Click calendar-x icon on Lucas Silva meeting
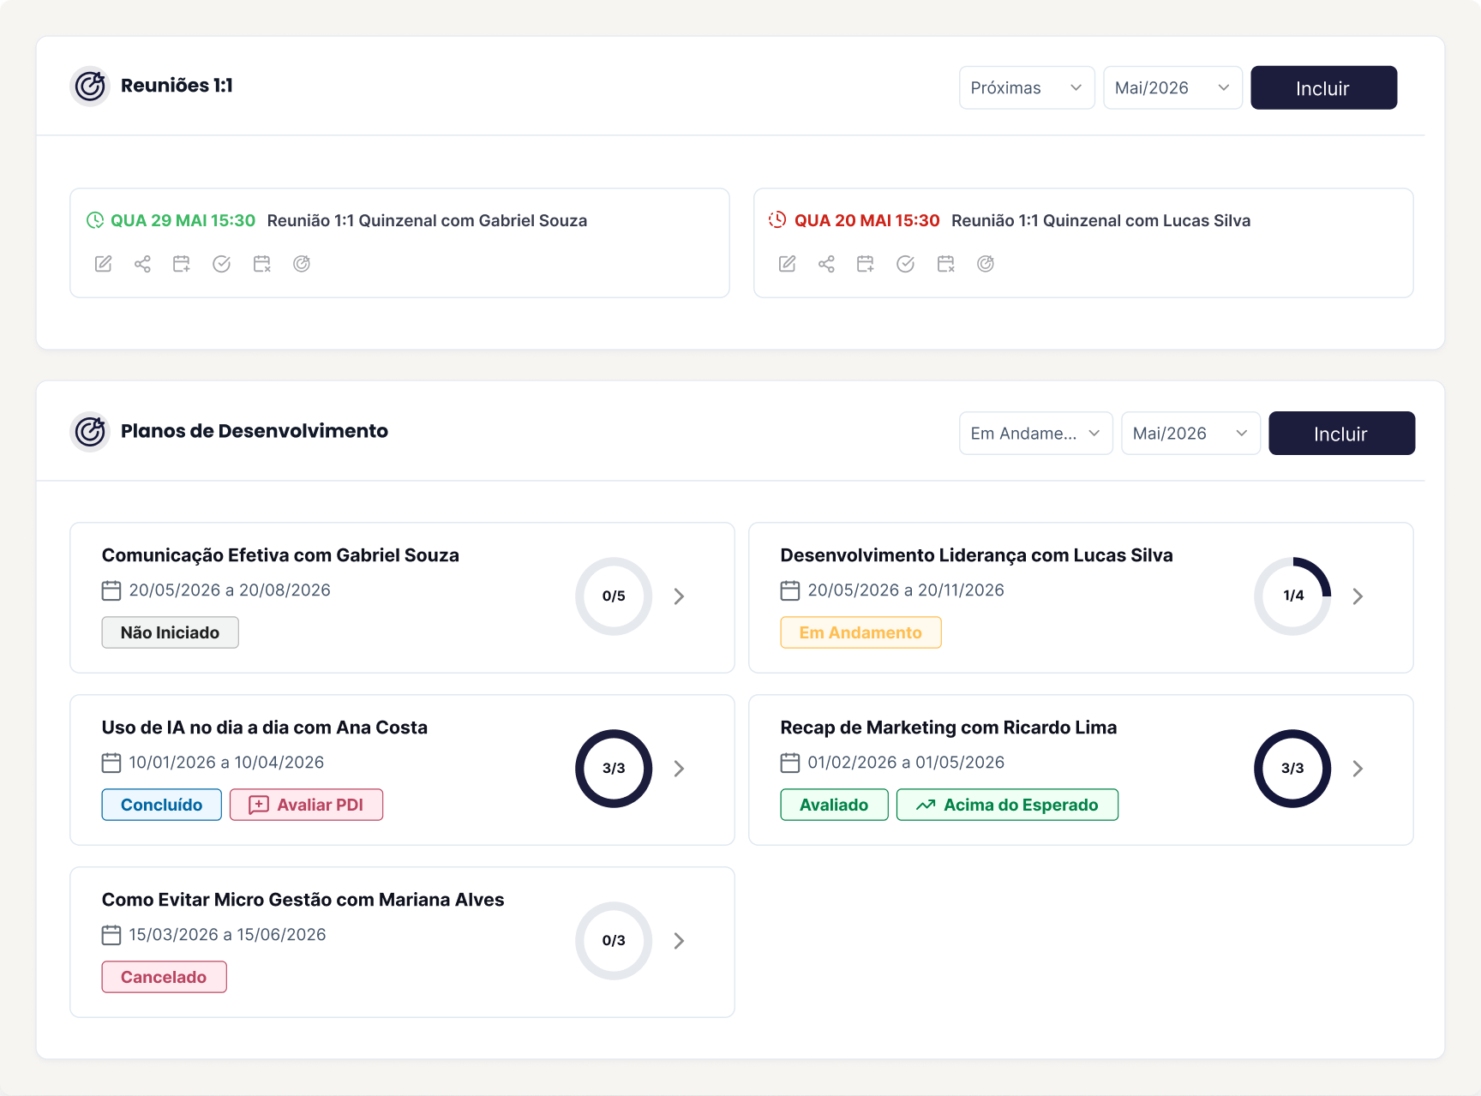The image size is (1481, 1096). point(946,264)
